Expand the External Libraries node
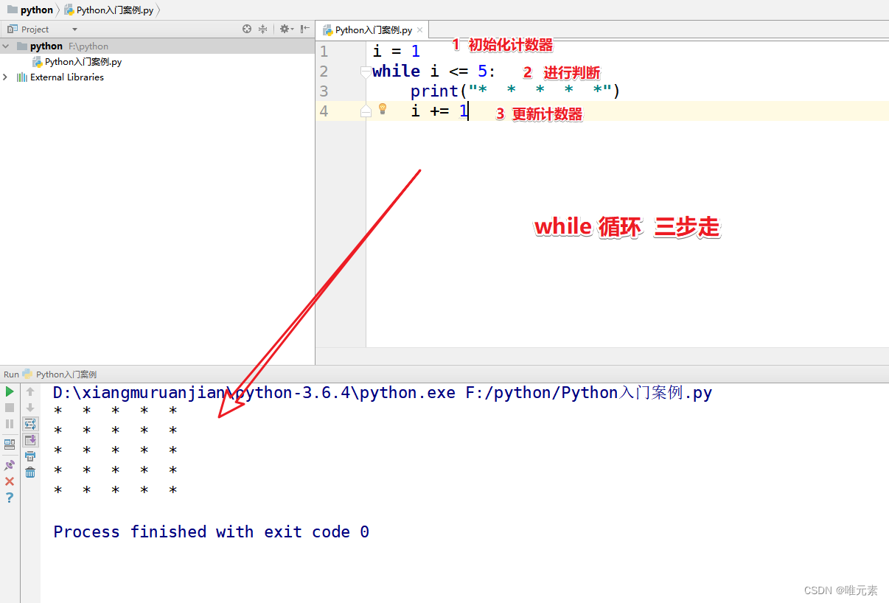Image resolution: width=889 pixels, height=603 pixels. click(5, 77)
